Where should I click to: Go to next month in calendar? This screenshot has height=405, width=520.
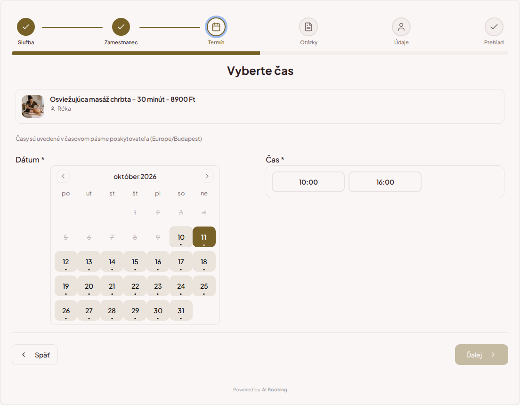(207, 176)
